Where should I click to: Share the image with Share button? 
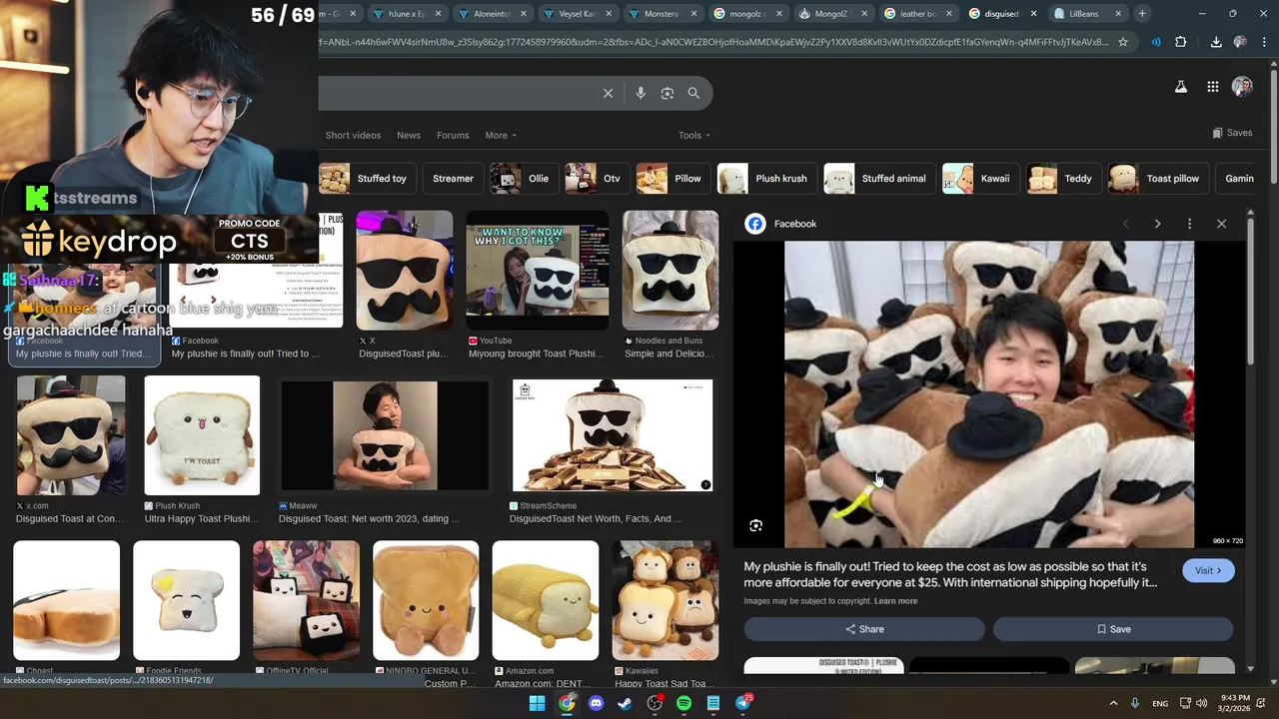click(x=864, y=629)
